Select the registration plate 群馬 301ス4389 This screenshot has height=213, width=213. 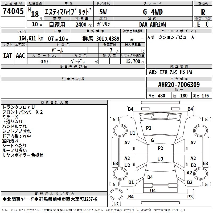[x=101, y=39]
